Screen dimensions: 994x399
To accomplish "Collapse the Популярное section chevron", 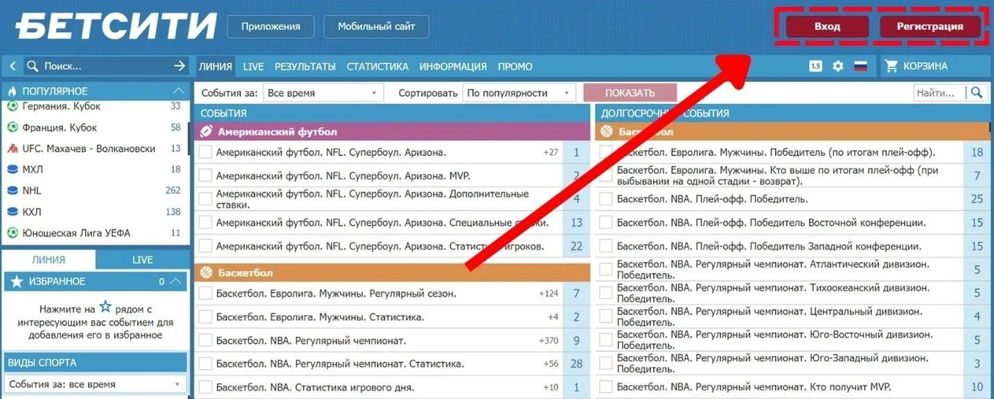I will pos(179,91).
